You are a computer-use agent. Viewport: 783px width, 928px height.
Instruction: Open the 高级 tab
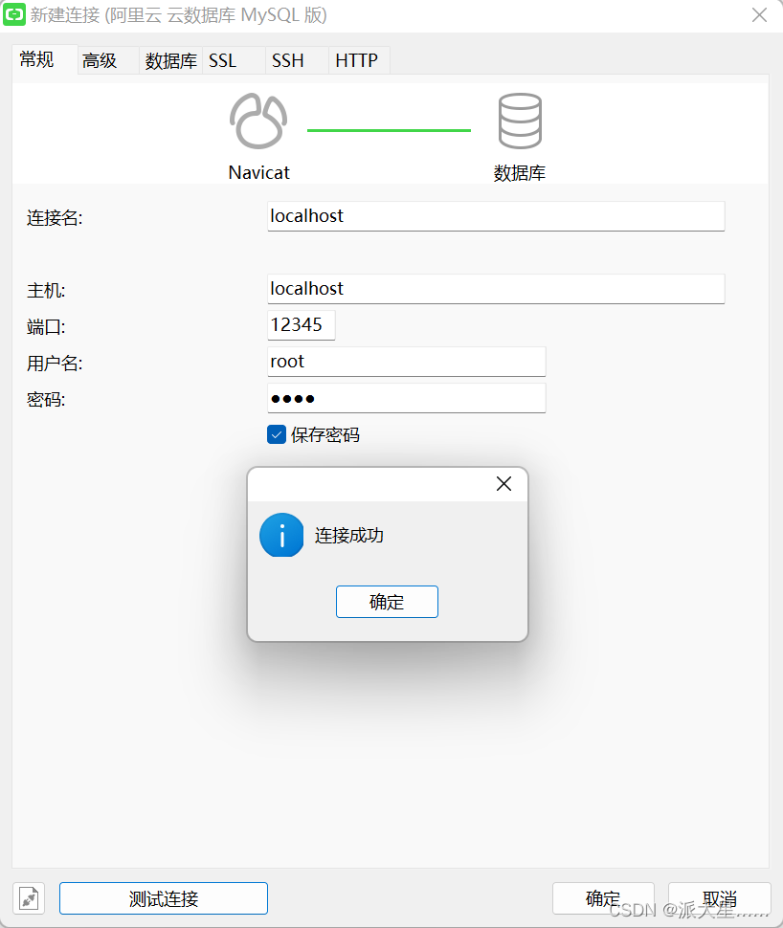pos(108,60)
